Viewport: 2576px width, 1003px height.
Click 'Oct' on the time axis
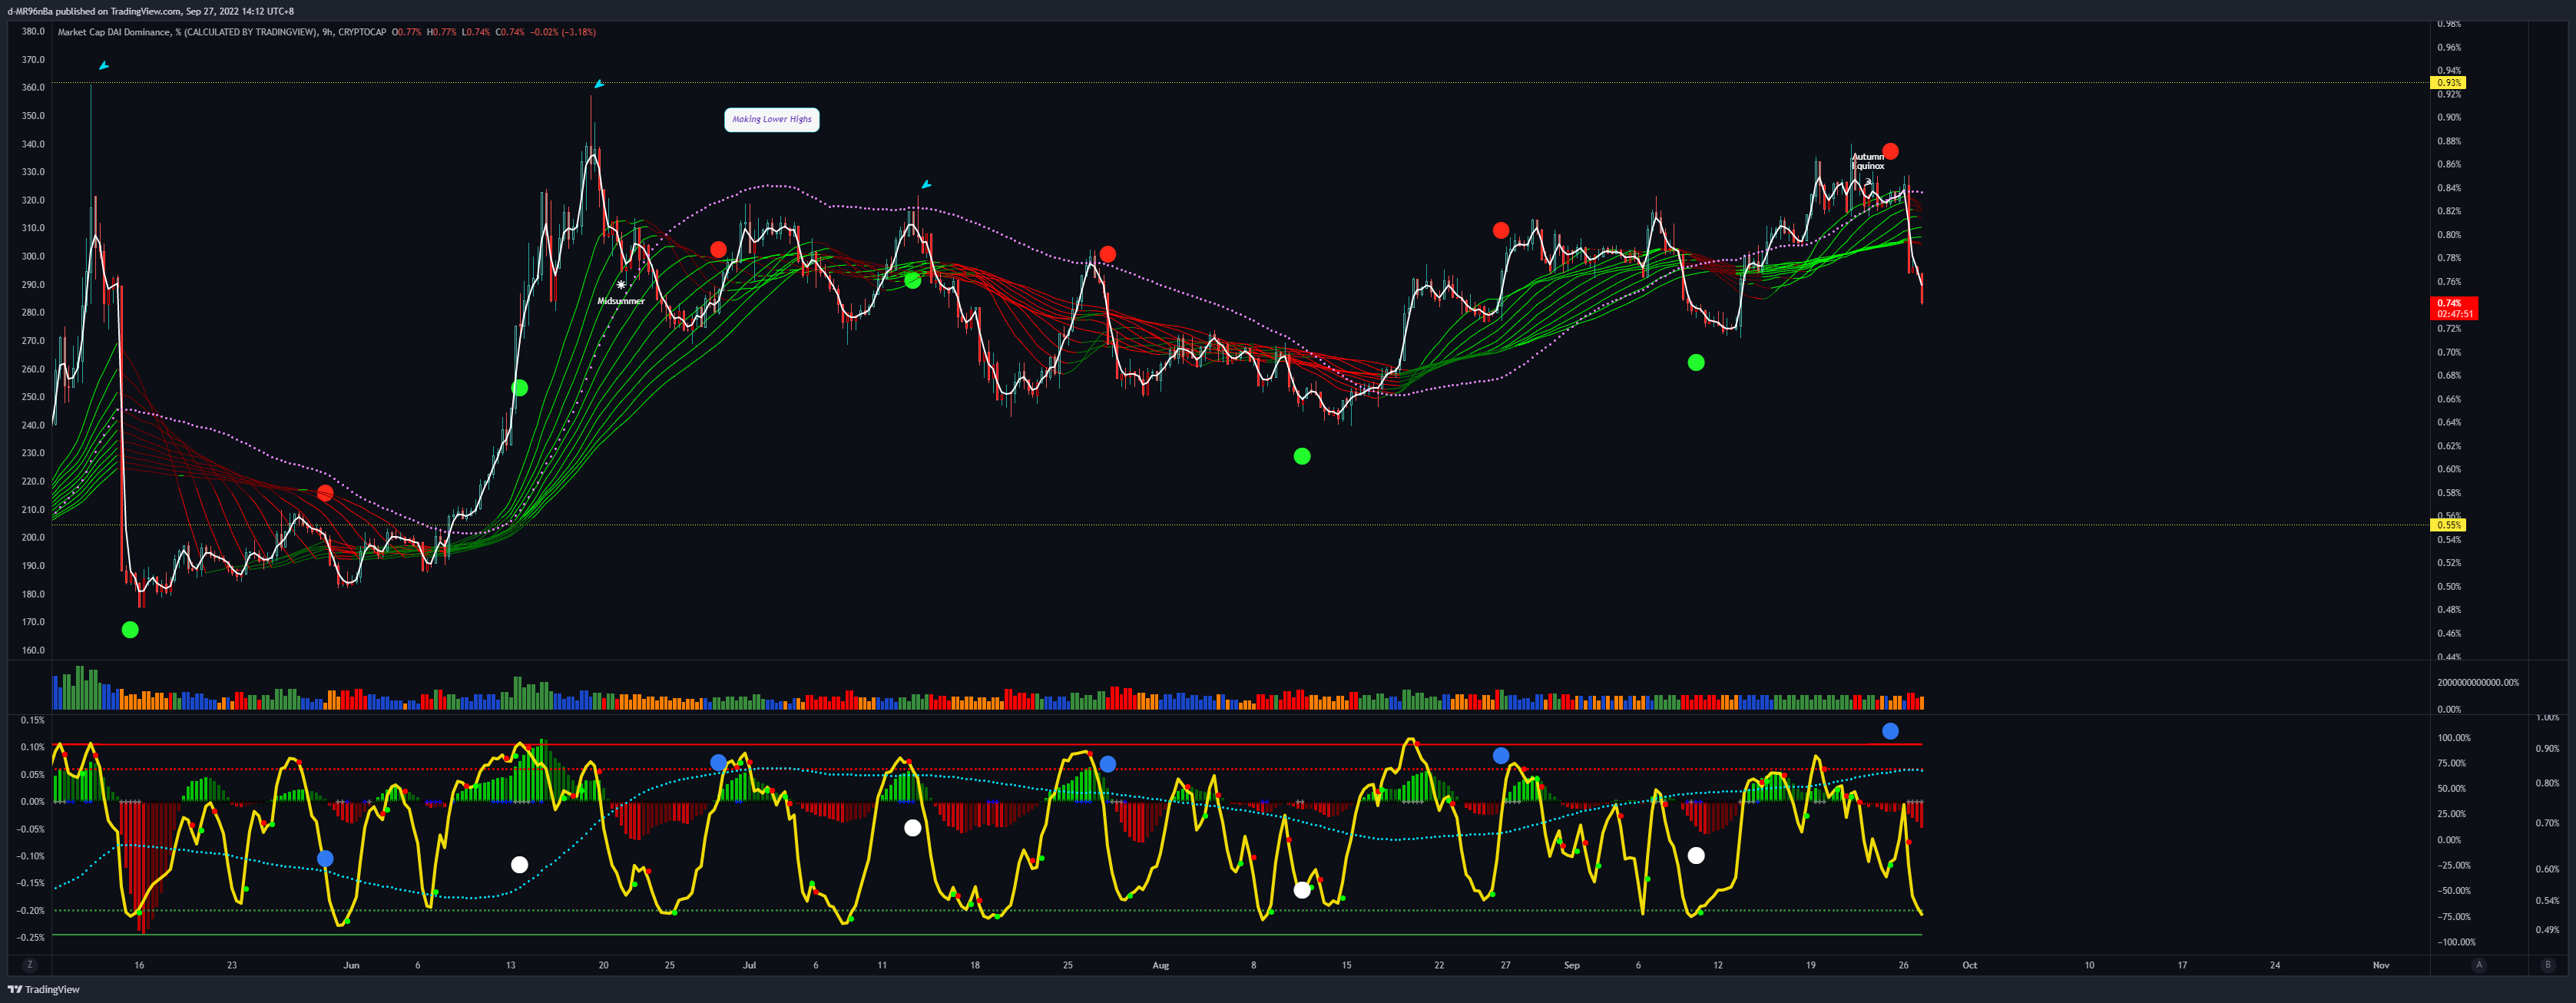pyautogui.click(x=1969, y=965)
